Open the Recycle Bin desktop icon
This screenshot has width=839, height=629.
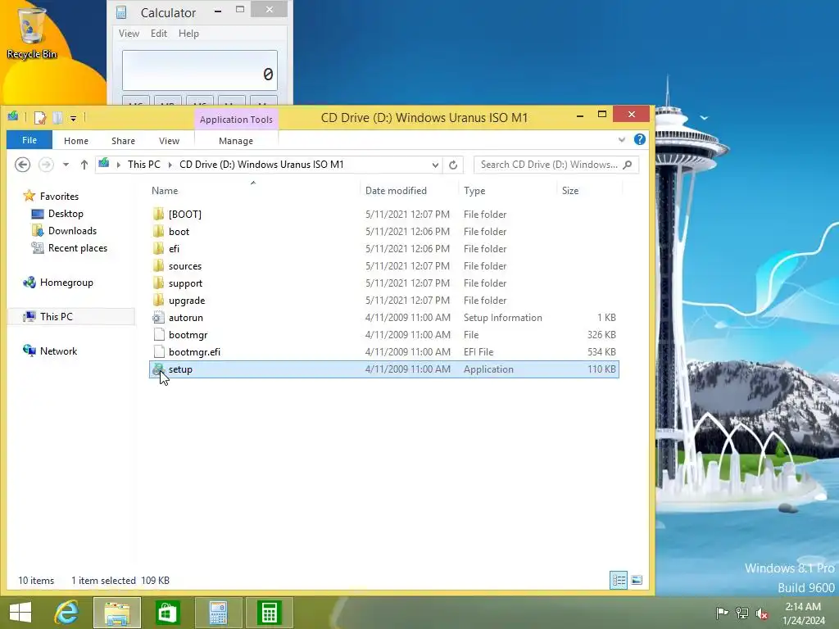(x=32, y=33)
